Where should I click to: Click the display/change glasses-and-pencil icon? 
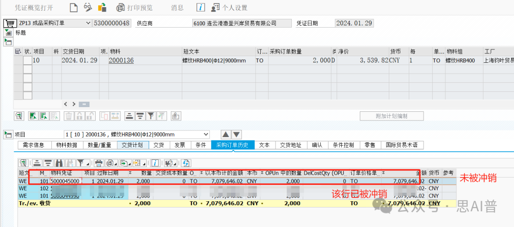[88, 7]
